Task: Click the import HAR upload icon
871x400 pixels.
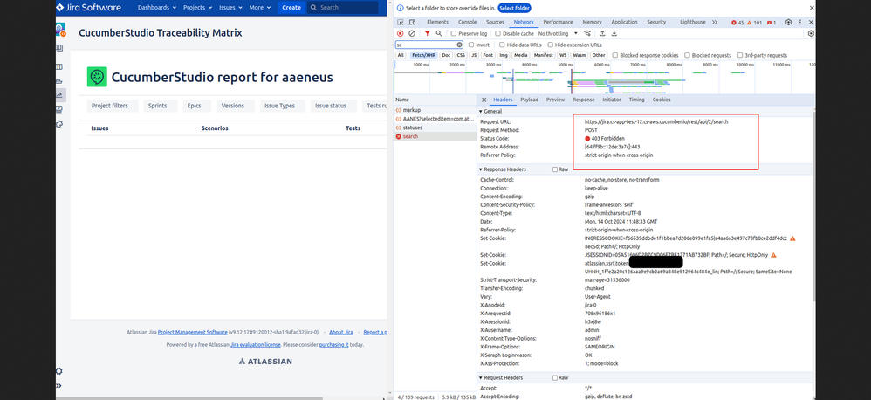Action: click(602, 33)
